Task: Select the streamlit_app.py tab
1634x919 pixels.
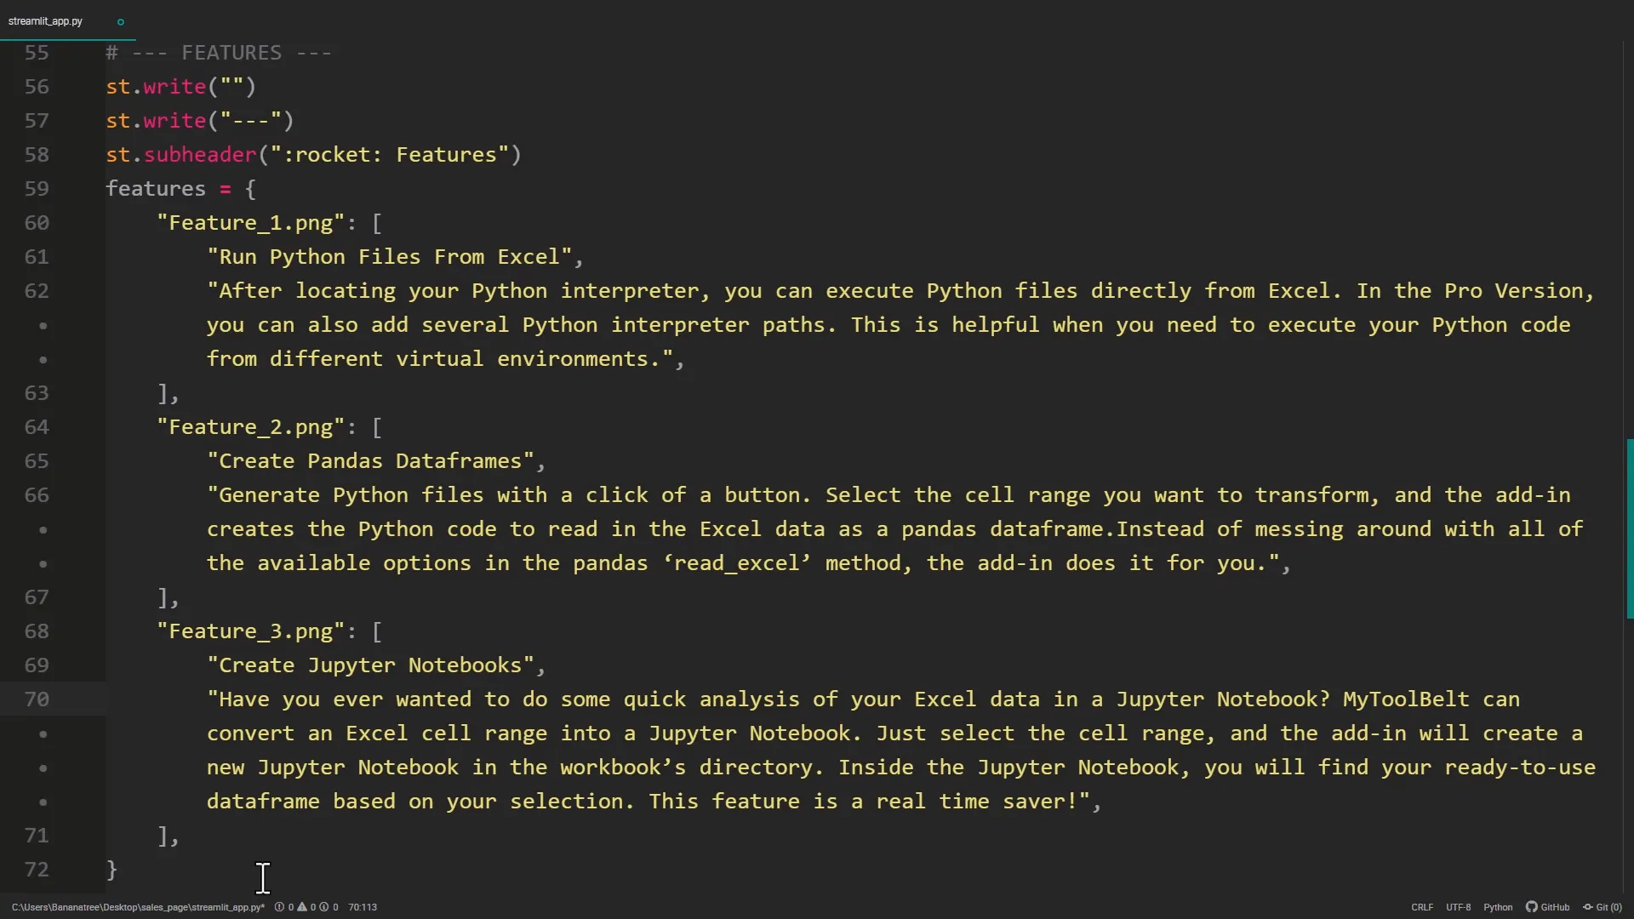Action: (46, 21)
